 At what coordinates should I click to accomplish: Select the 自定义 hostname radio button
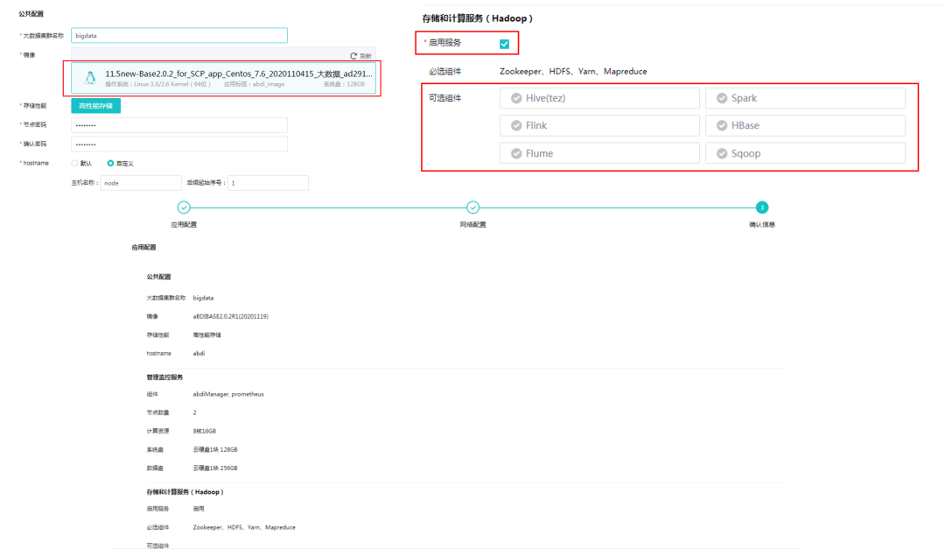110,163
